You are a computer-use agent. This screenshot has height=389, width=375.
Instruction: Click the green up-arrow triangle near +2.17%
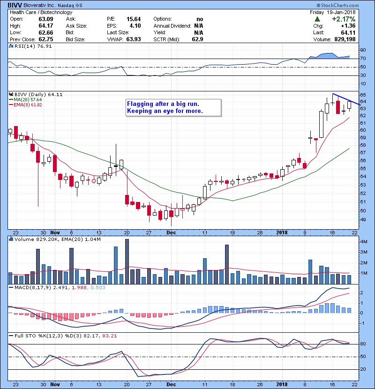317,19
